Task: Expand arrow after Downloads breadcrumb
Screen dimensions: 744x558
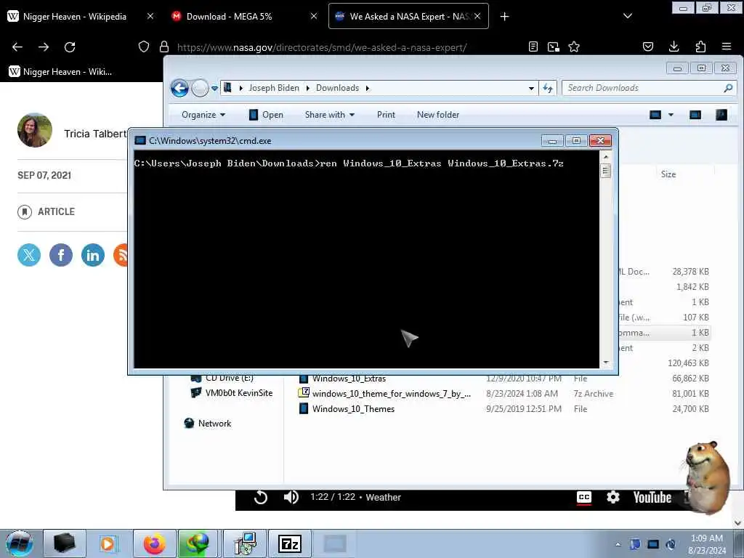Action: coord(367,88)
